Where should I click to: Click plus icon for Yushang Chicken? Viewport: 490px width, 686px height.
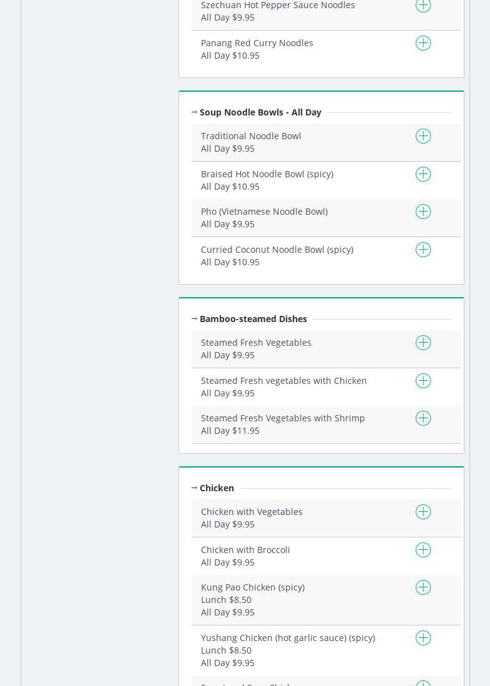pyautogui.click(x=423, y=638)
